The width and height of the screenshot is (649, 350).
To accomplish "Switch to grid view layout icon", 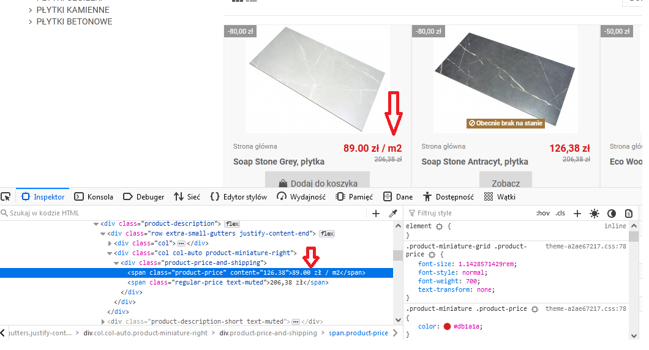I will (238, 1).
